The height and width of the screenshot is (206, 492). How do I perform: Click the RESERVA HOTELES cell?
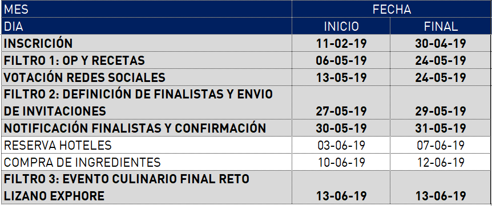tap(147, 145)
